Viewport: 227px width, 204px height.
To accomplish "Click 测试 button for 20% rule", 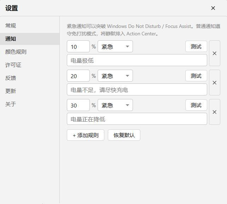I will (x=196, y=76).
